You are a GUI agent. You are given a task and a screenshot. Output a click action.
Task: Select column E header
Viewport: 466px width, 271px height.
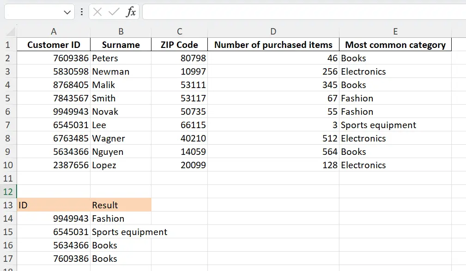point(395,31)
